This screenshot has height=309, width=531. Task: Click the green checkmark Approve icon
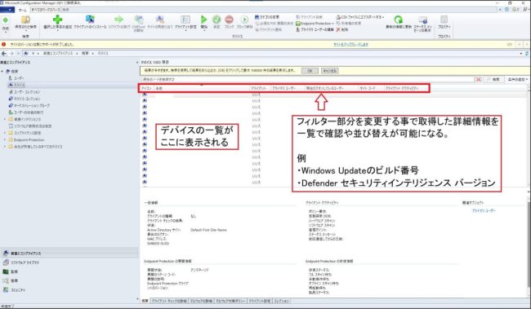(x=216, y=20)
